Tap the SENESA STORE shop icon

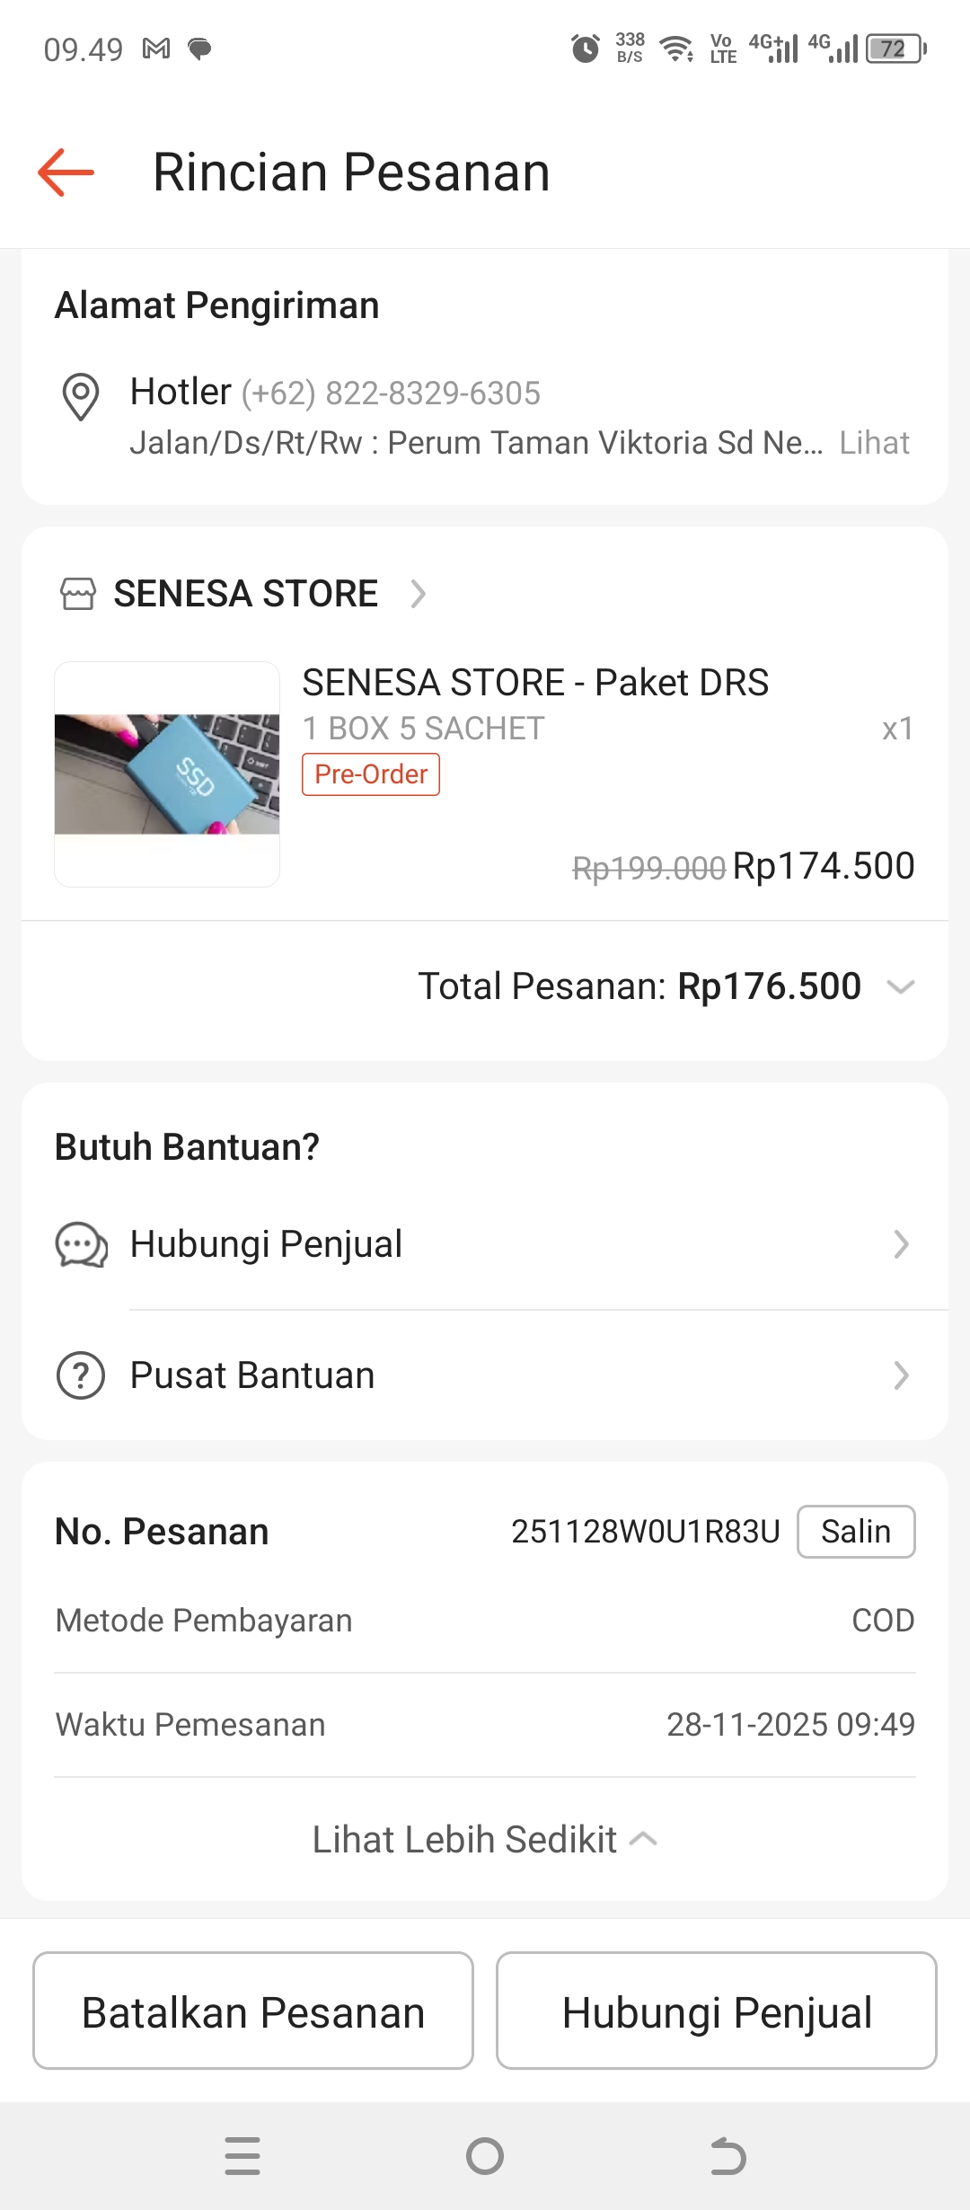[78, 594]
